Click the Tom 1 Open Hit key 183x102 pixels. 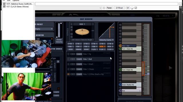click(x=132, y=49)
